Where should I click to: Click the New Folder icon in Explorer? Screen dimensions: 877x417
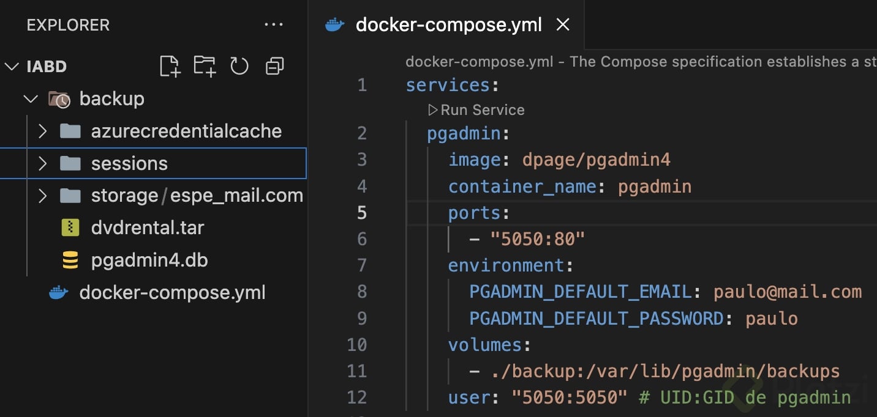[x=205, y=66]
